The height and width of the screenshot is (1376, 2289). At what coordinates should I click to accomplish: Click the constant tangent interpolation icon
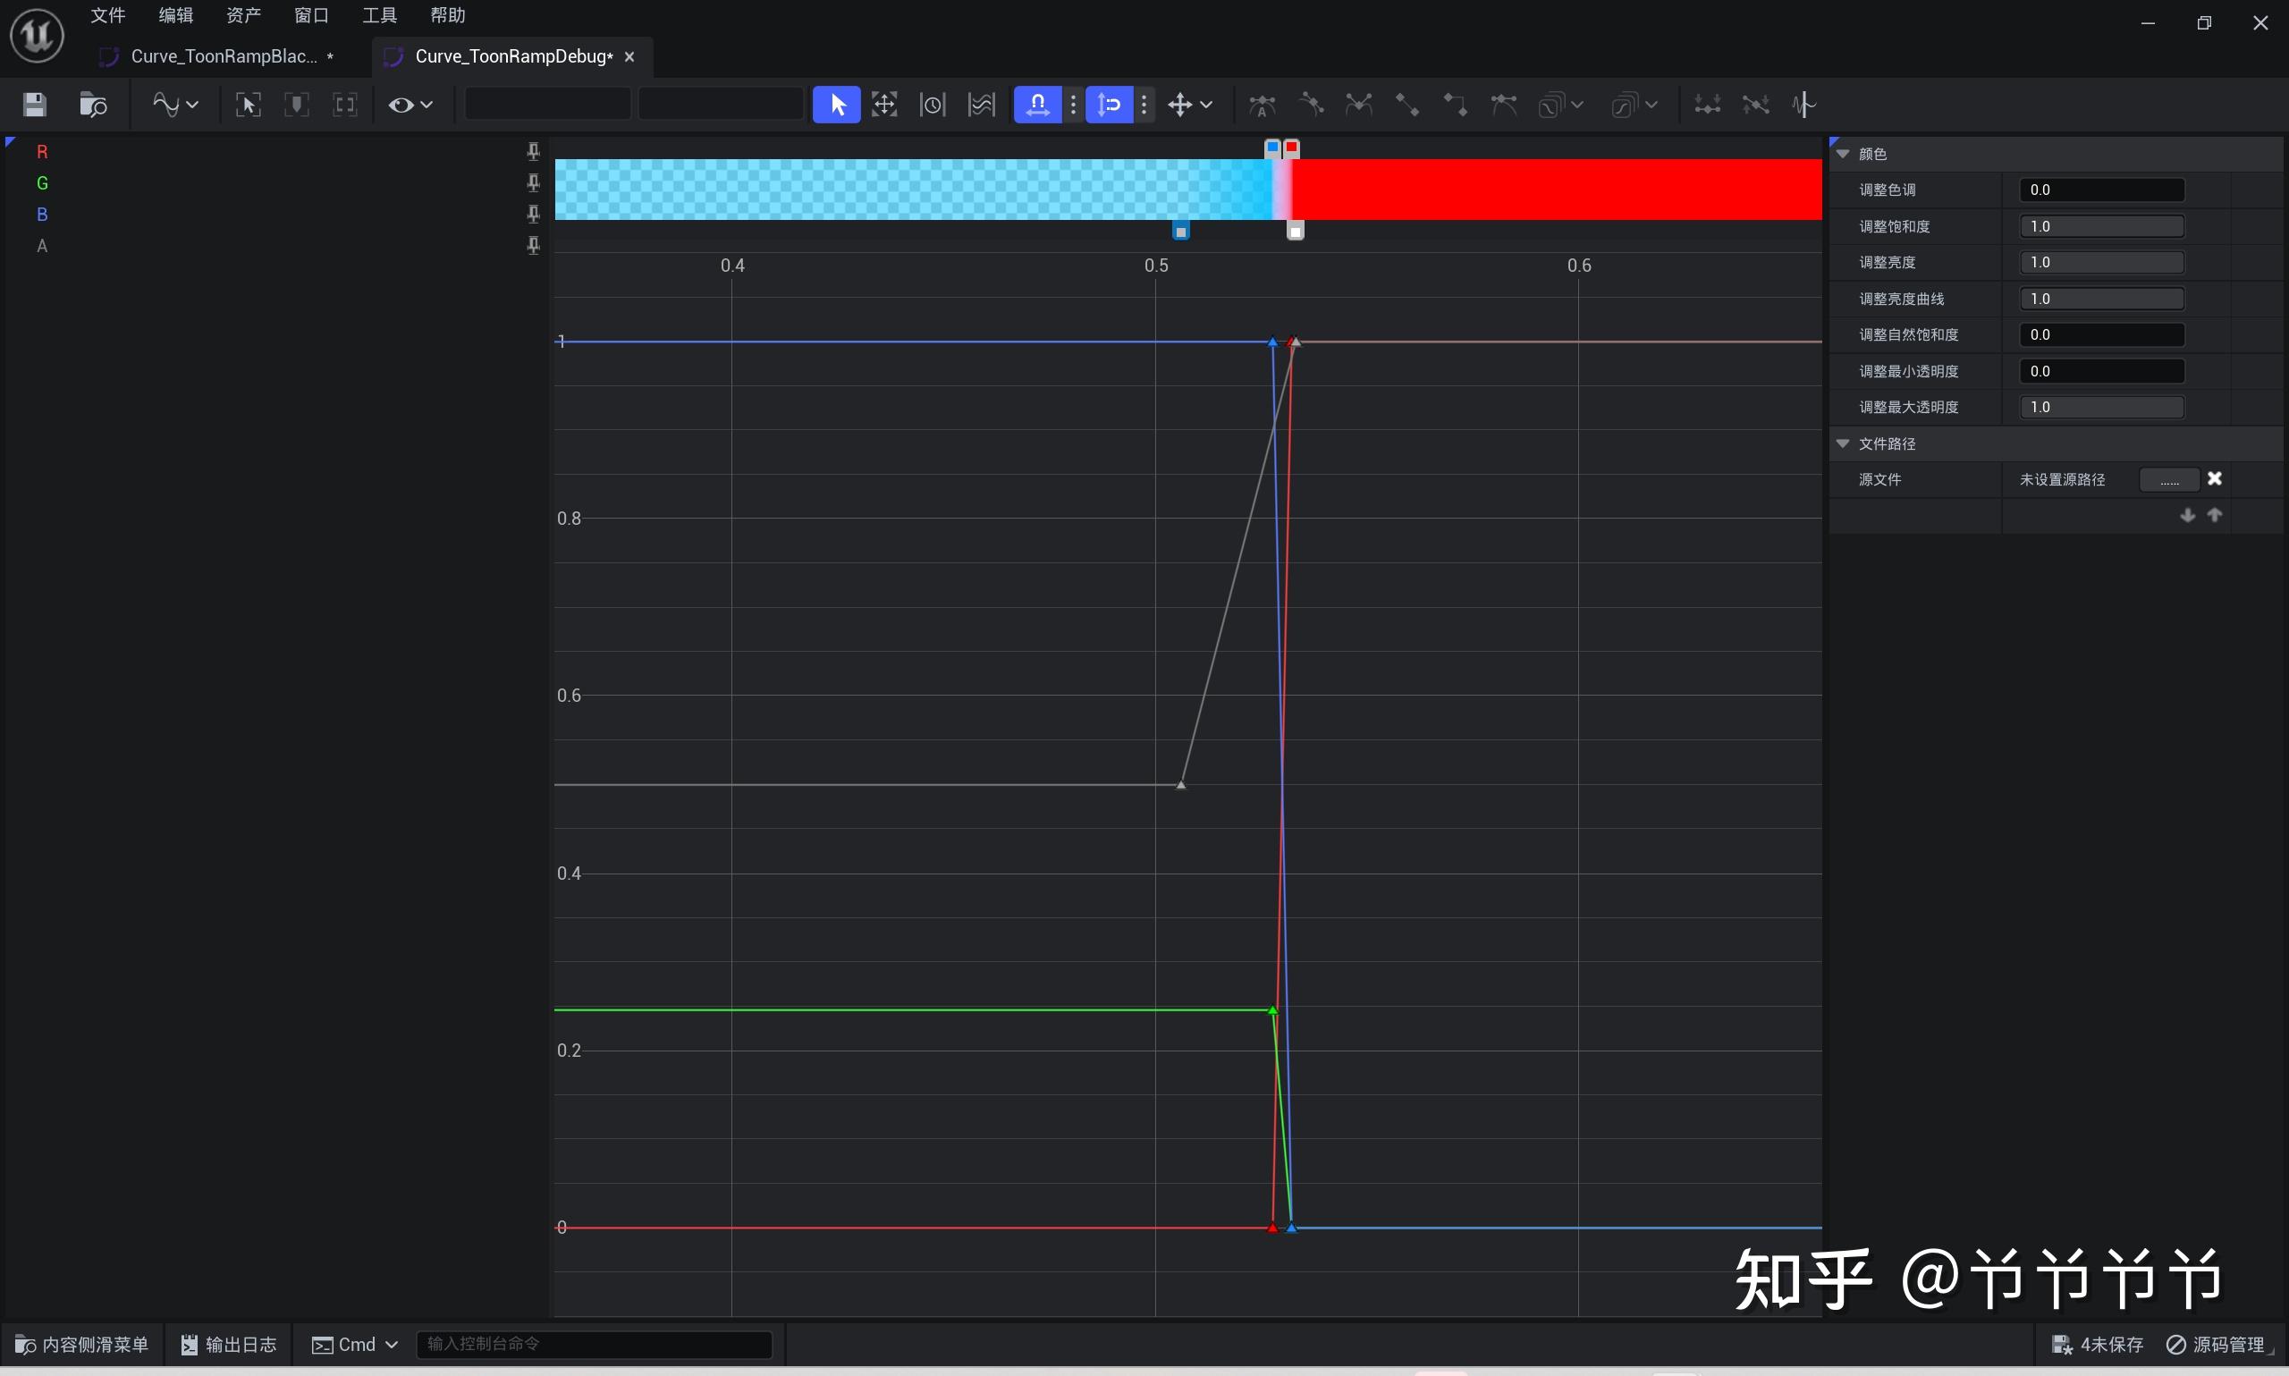coord(1455,104)
